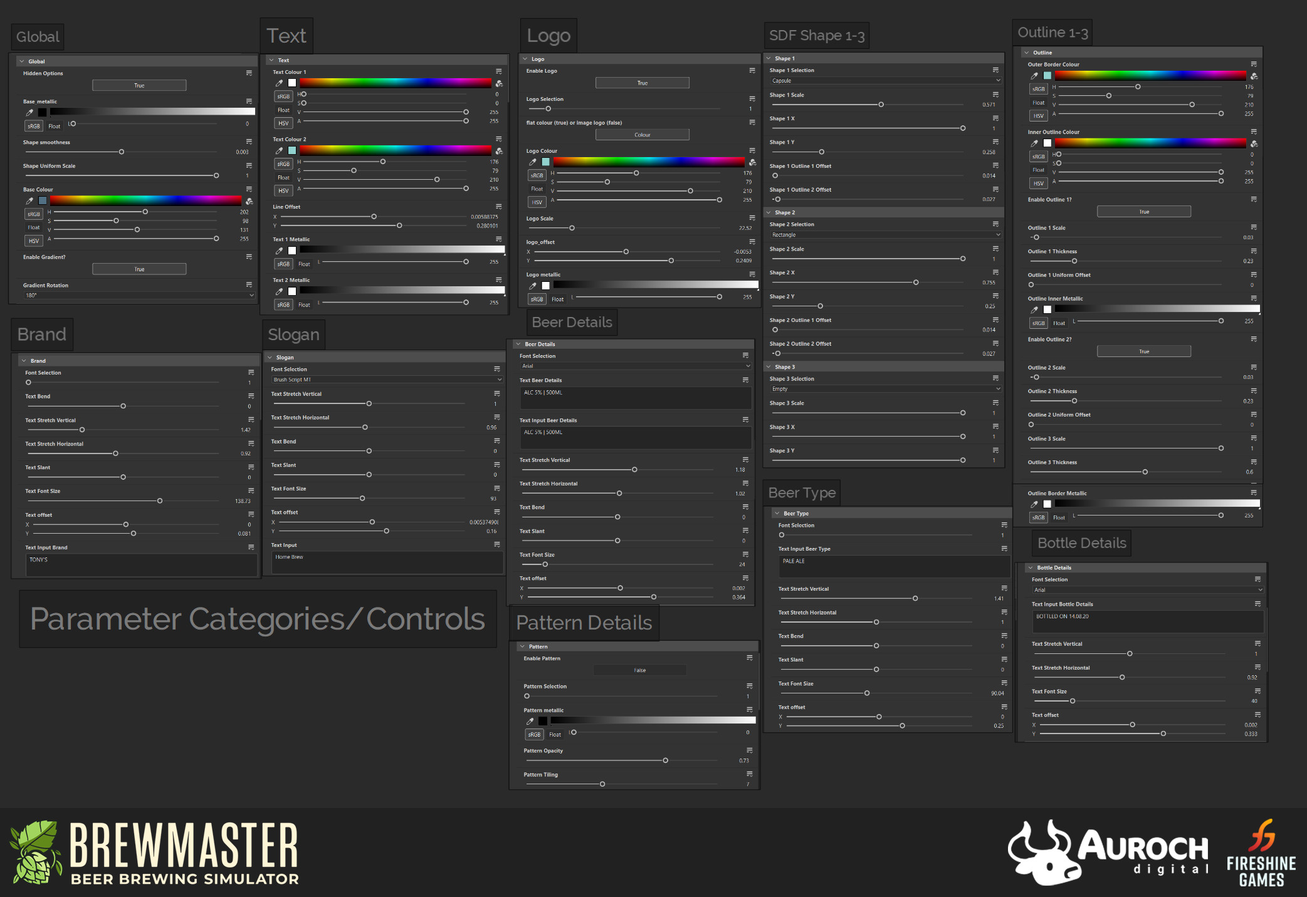Collapse the Shape 2 group header
The height and width of the screenshot is (897, 1307).
[769, 212]
